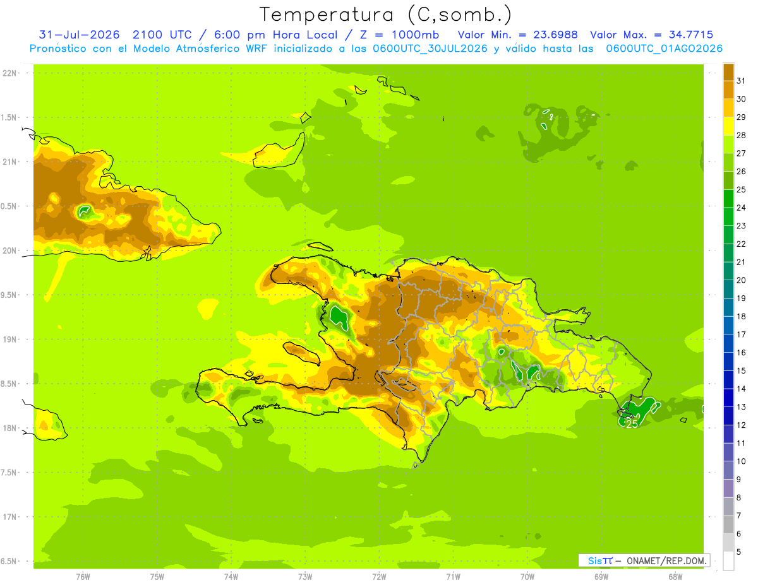Click the "12" color scale label
The height and width of the screenshot is (585, 758).
click(x=741, y=425)
